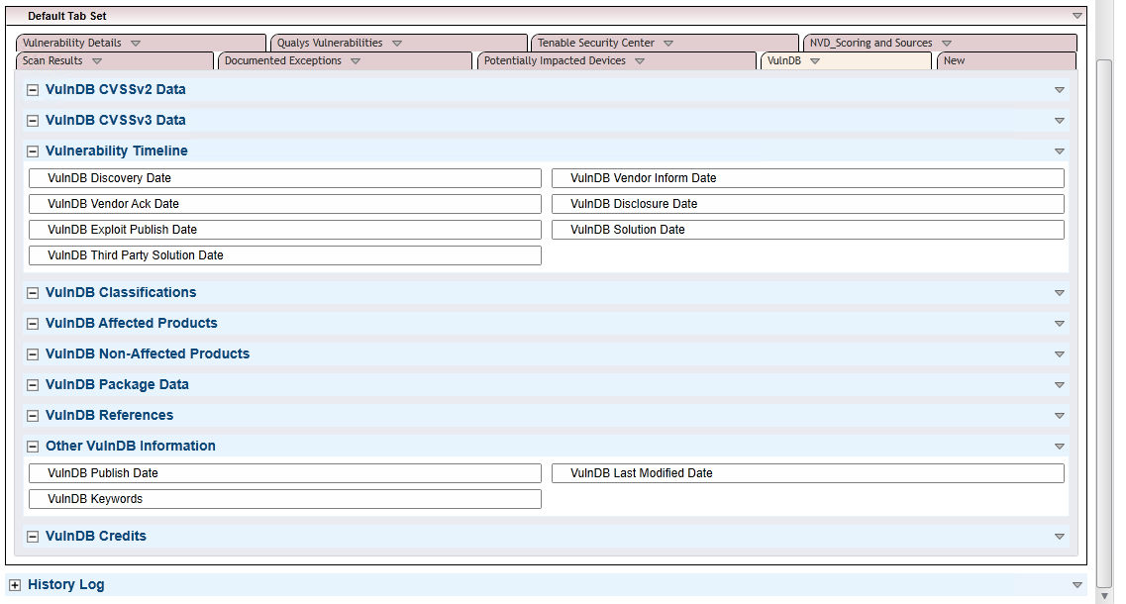Click the VulnDB Credits heading text
Screen dimensions: 1126x604
pos(95,537)
